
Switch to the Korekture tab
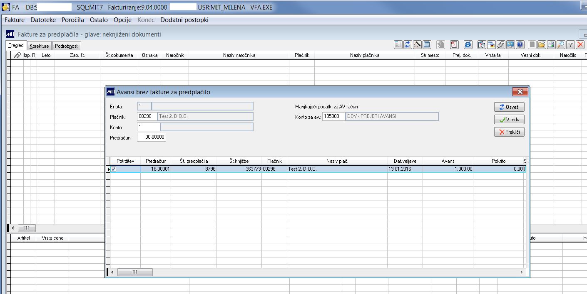[39, 46]
